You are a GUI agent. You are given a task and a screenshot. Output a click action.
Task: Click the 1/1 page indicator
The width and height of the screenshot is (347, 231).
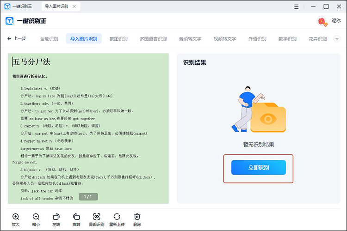point(88,196)
